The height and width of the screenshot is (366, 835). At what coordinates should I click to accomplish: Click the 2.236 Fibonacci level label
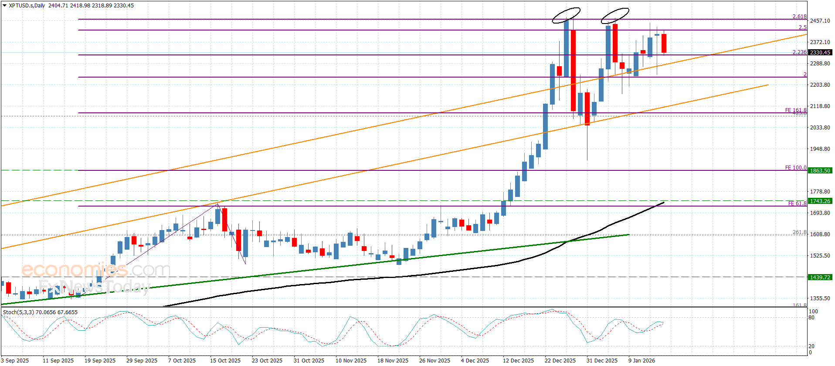pos(799,52)
